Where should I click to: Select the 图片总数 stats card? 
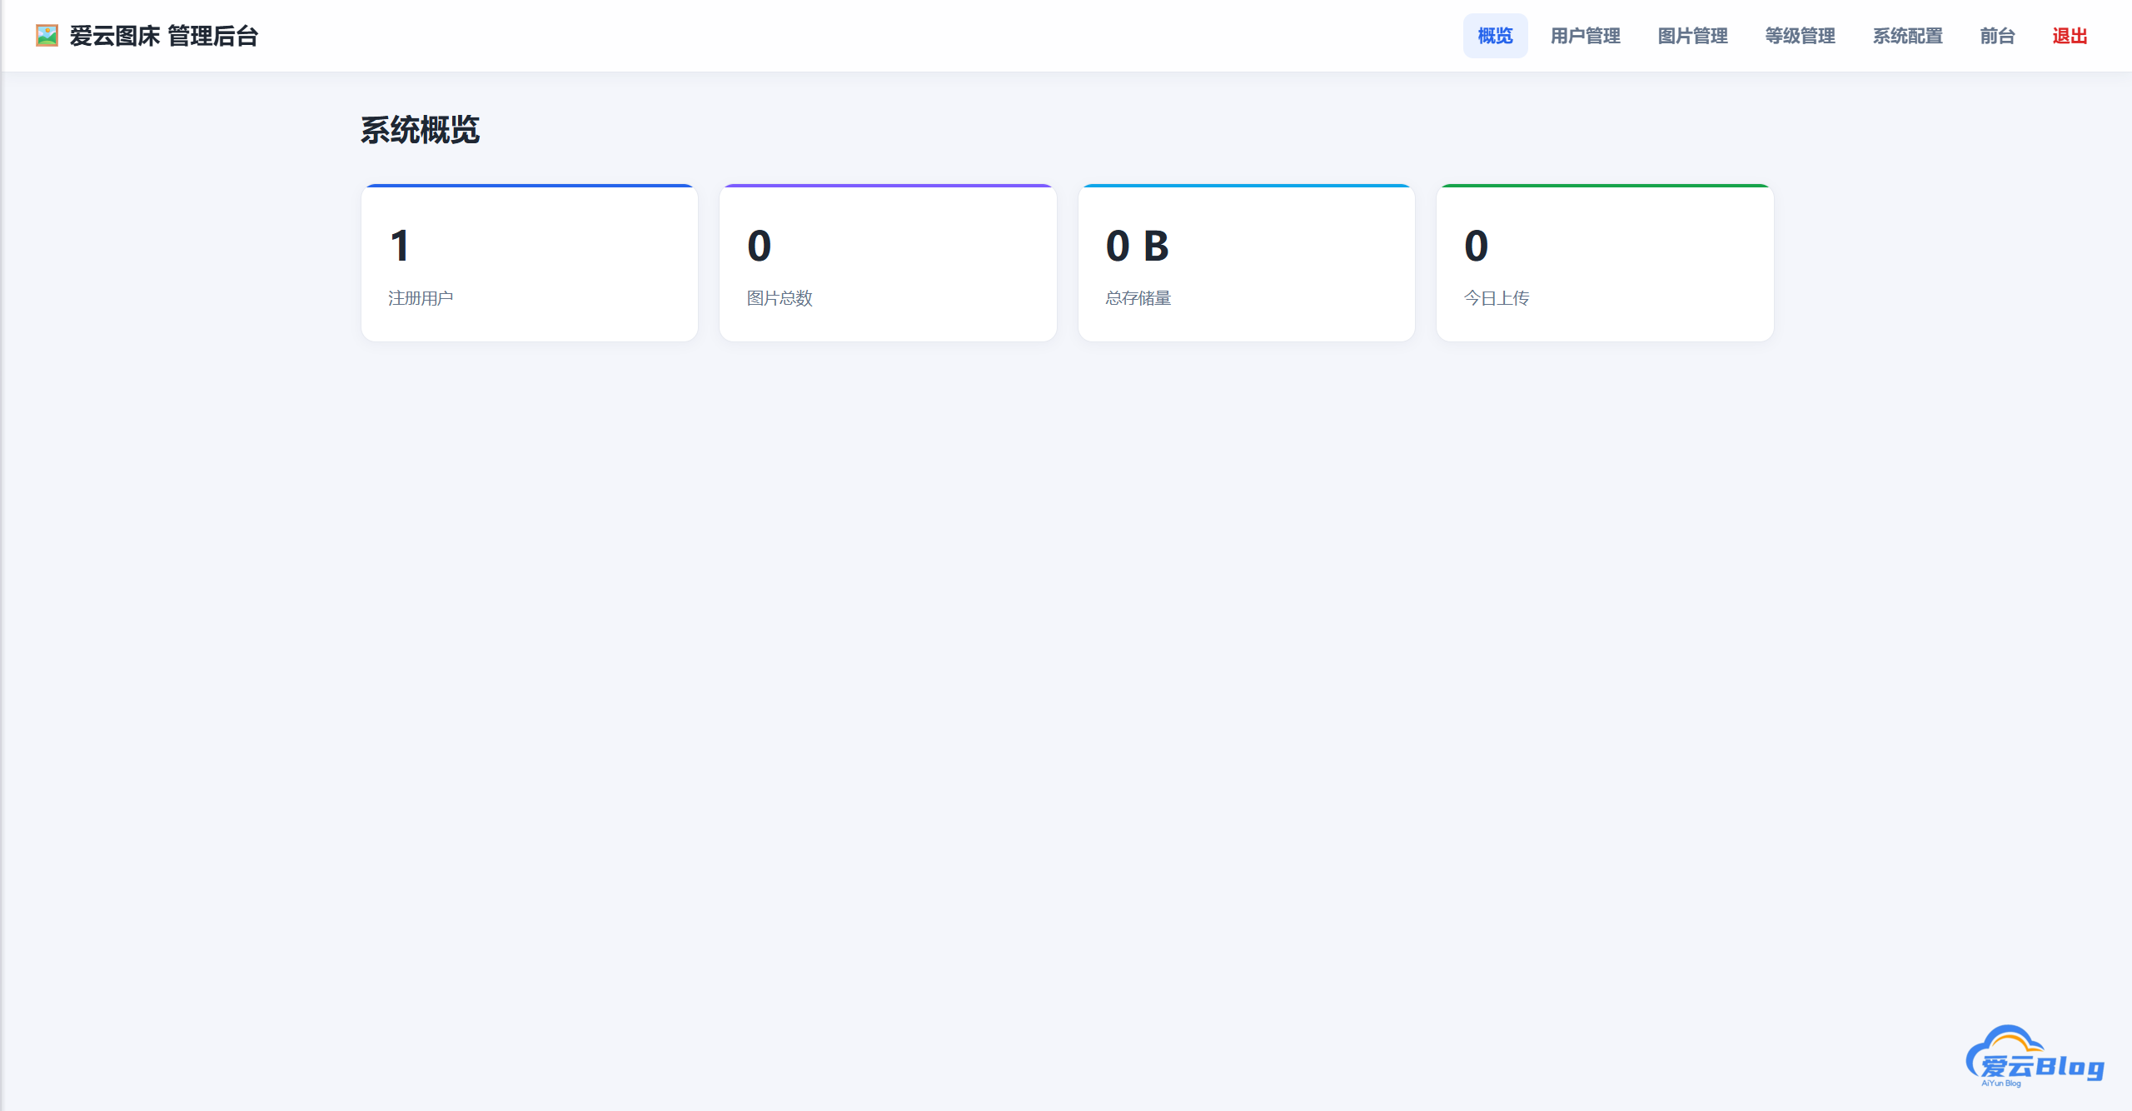[888, 262]
